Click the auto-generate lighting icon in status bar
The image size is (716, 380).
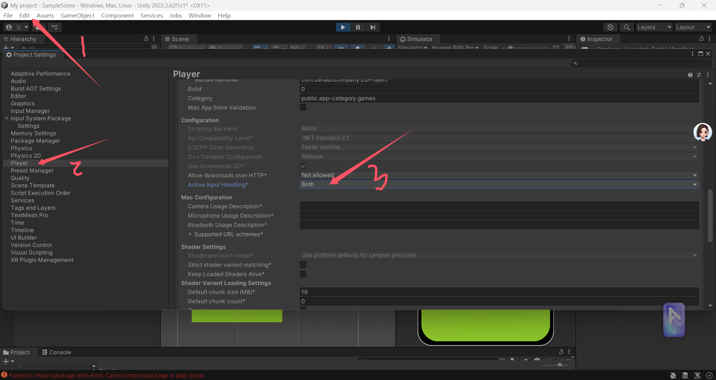[697, 376]
